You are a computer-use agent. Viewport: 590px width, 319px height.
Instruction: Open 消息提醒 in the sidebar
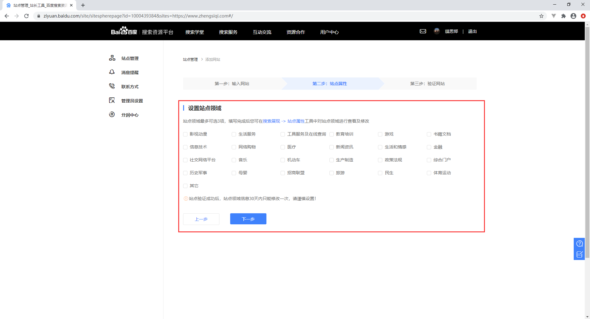(x=130, y=73)
